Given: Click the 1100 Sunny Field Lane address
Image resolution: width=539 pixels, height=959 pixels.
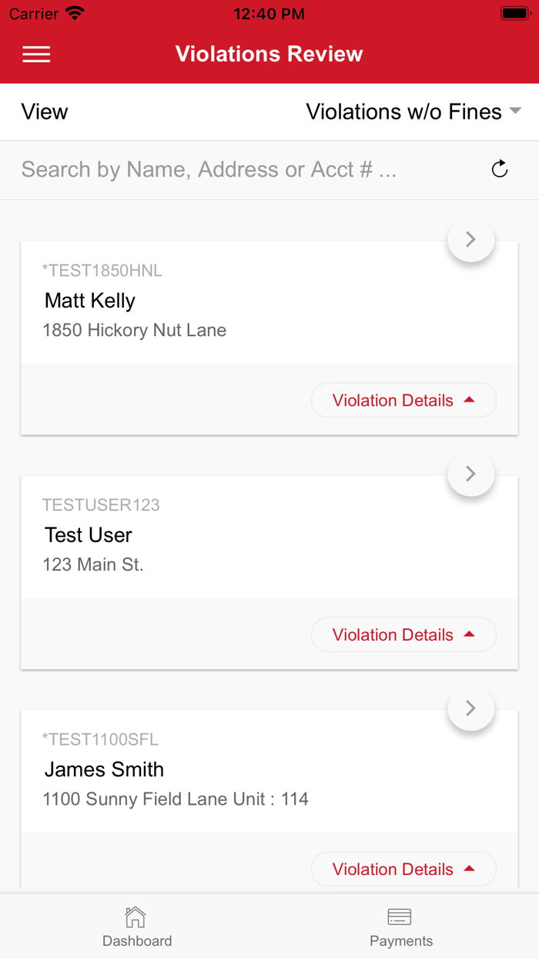Looking at the screenshot, I should point(176,799).
